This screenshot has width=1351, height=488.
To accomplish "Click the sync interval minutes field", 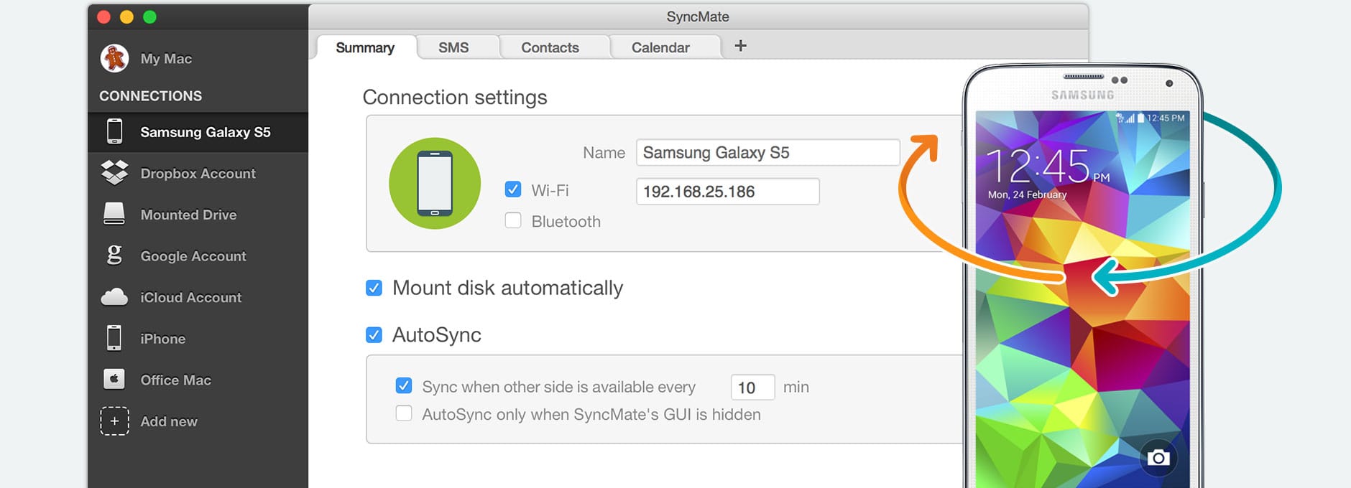I will pos(752,388).
